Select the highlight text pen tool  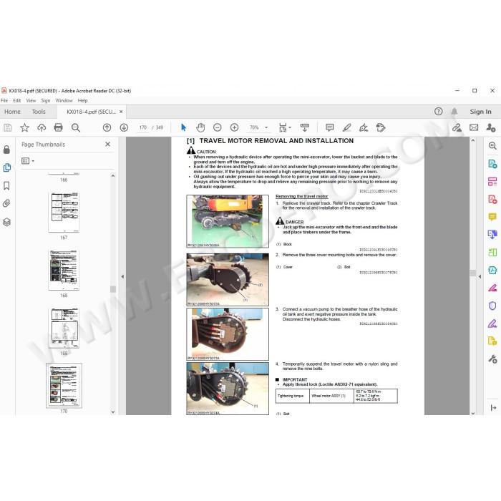click(x=346, y=128)
